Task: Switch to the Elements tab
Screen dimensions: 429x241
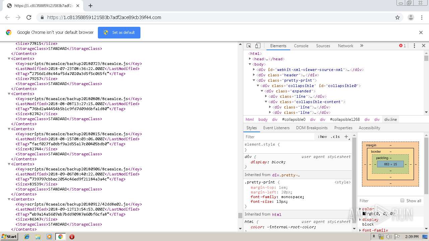Action: click(x=278, y=46)
